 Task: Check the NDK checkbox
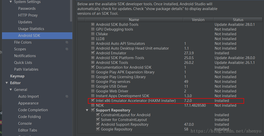coord(93,105)
